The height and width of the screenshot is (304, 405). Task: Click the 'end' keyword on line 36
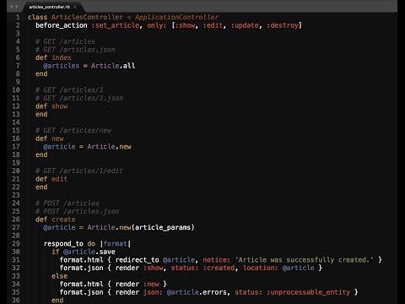(x=57, y=300)
